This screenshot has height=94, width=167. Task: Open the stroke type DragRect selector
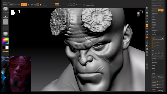pos(5,16)
